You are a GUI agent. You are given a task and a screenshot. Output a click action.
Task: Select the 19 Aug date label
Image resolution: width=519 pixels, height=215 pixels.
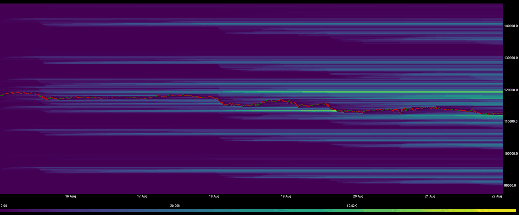[286, 196]
